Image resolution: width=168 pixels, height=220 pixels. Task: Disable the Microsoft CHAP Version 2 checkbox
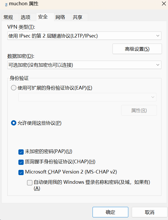click(x=21, y=172)
